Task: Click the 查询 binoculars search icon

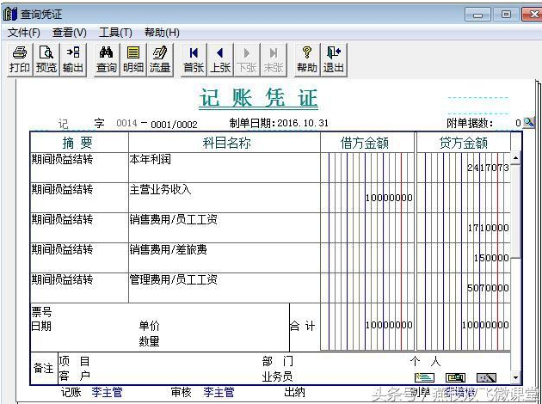Action: 107,59
